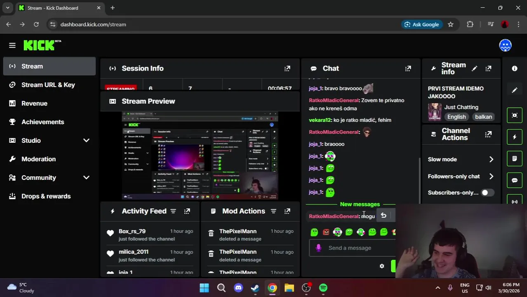This screenshot has width=527, height=297.
Task: Select Stream in left sidebar
Action: click(49, 66)
